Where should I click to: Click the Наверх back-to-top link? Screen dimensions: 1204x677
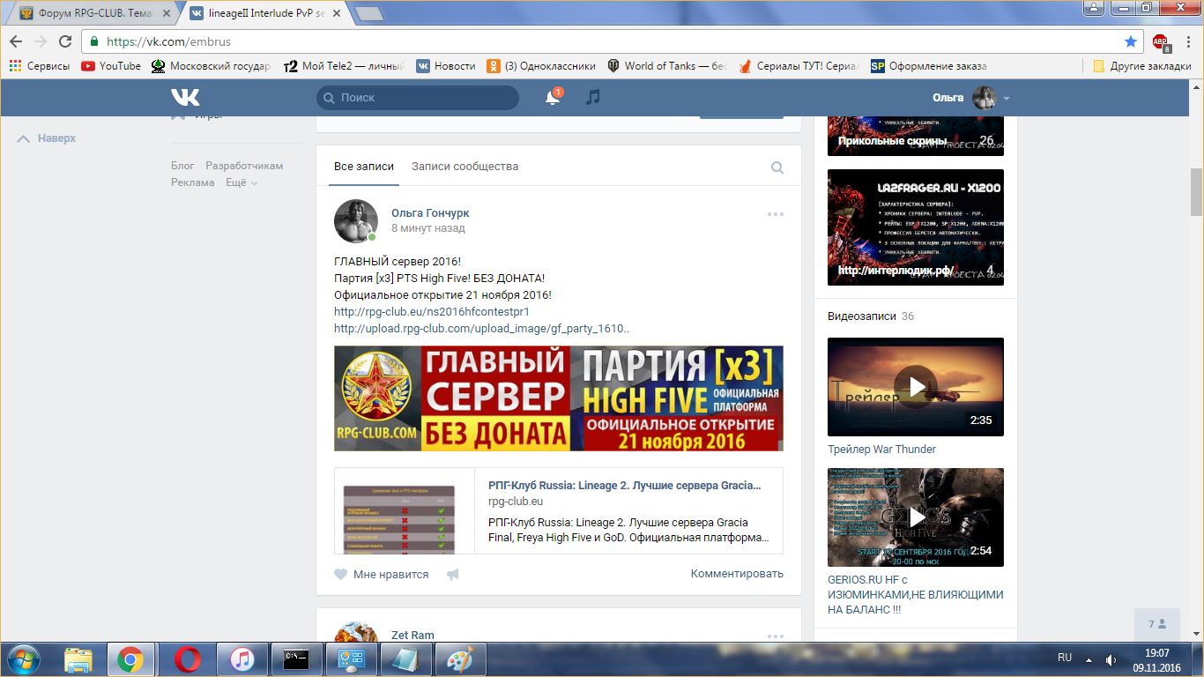48,138
